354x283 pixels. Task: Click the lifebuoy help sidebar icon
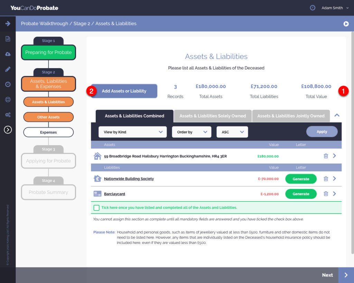click(x=8, y=100)
